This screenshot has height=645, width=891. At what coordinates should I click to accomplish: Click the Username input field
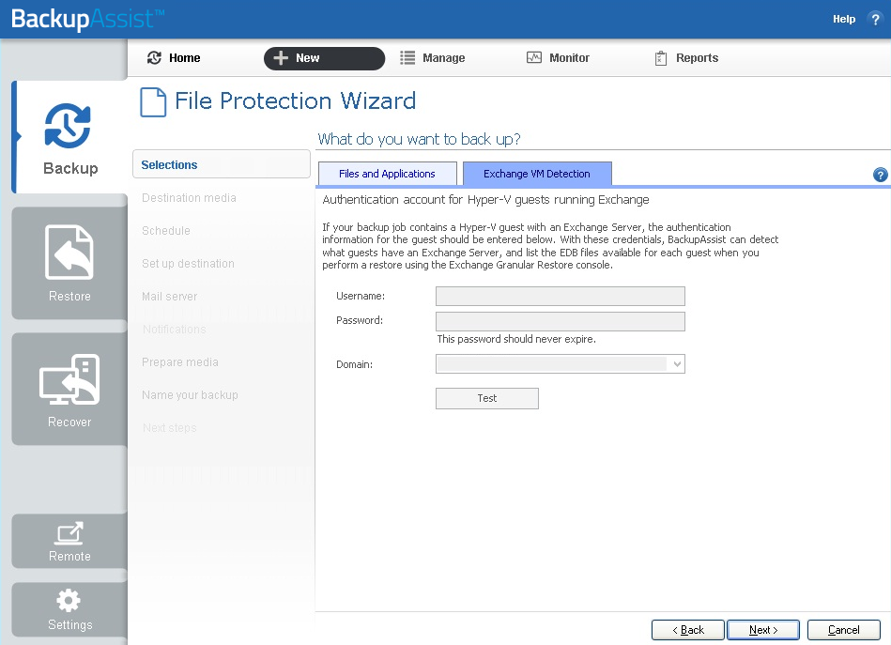[560, 296]
